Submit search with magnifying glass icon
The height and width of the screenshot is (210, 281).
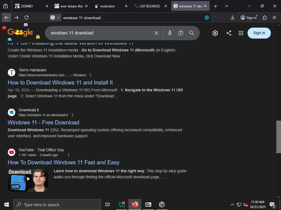click(x=192, y=33)
